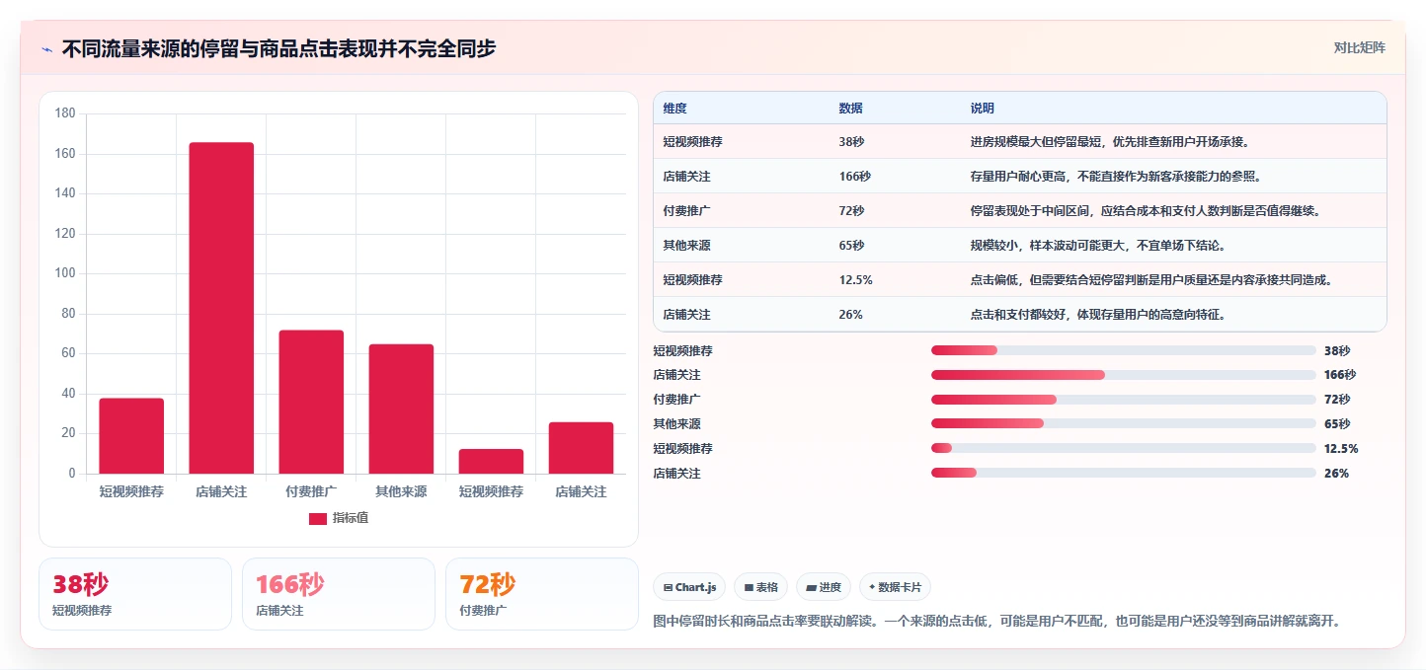
Task: Click the shortest chart bar at 12.5
Action: pos(491,461)
